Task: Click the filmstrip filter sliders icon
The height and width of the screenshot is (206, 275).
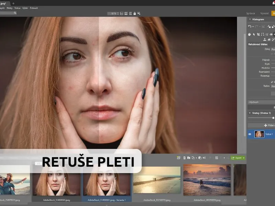Action: pyautogui.click(x=217, y=158)
